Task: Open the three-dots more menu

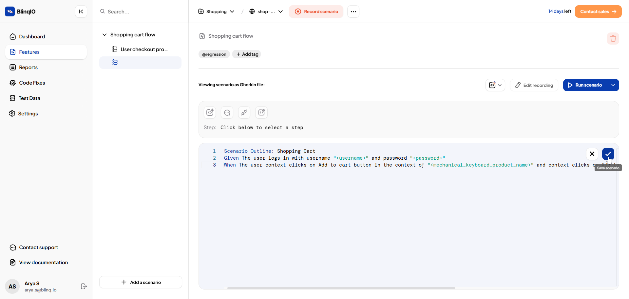Action: coord(353,11)
